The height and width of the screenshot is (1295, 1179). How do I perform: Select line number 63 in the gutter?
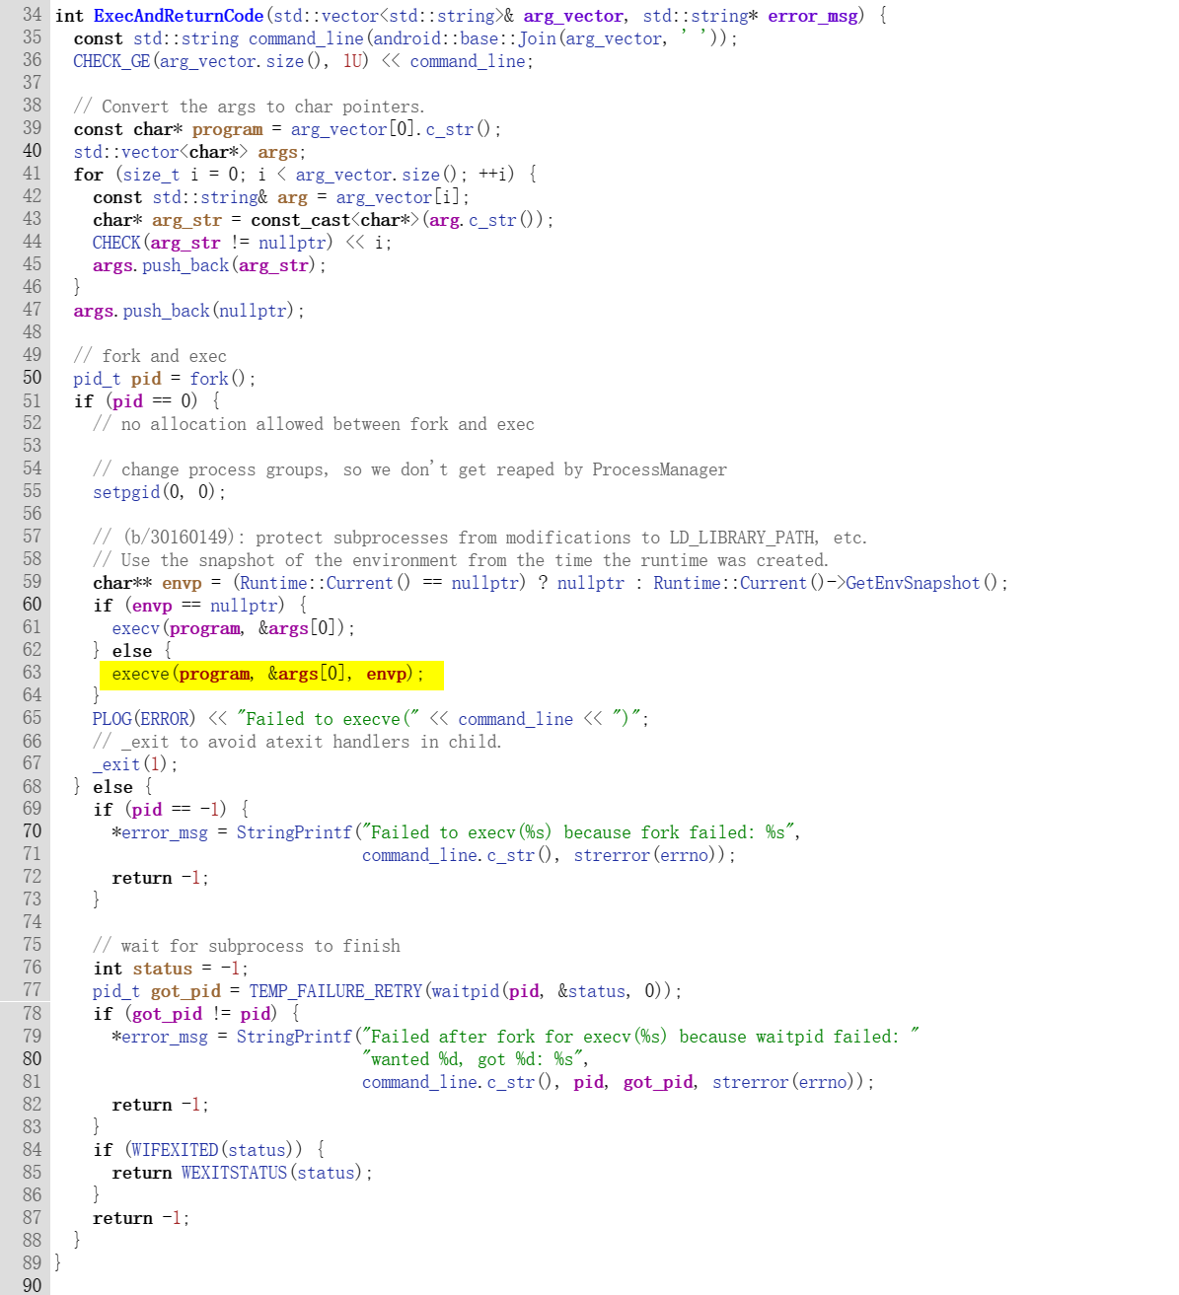pos(32,673)
